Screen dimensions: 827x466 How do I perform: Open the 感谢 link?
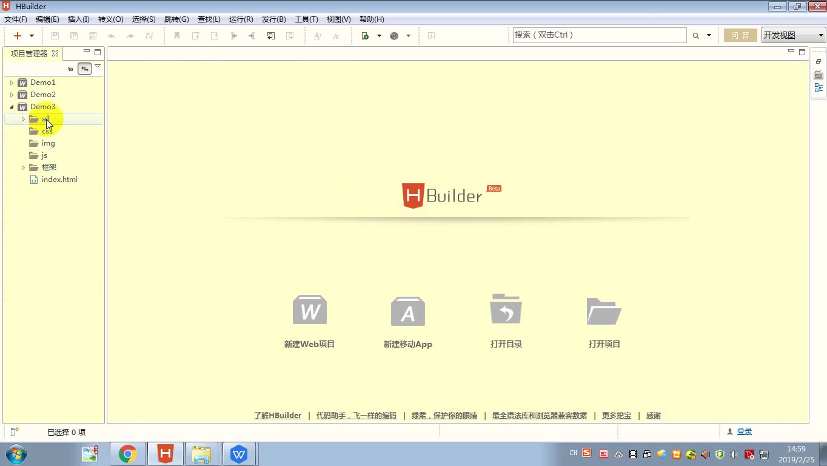point(654,416)
